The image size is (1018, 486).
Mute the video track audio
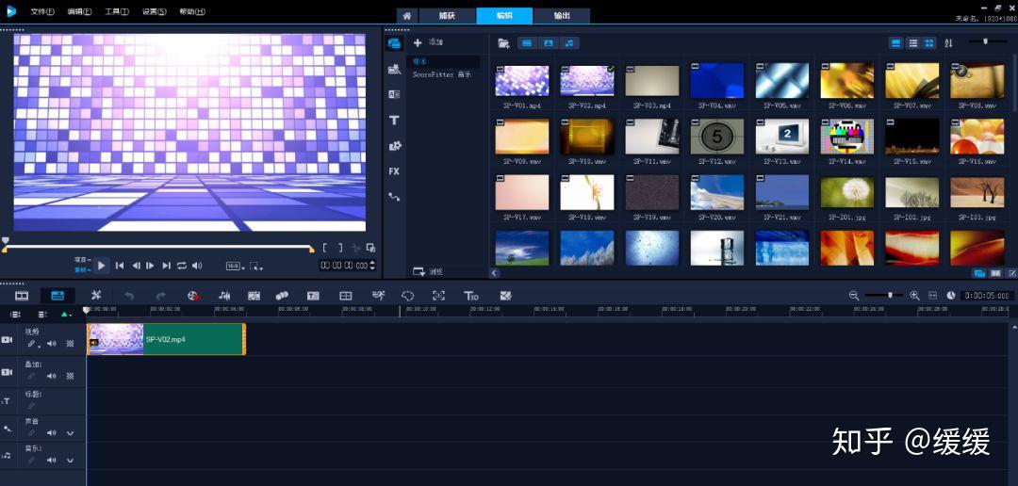[51, 344]
